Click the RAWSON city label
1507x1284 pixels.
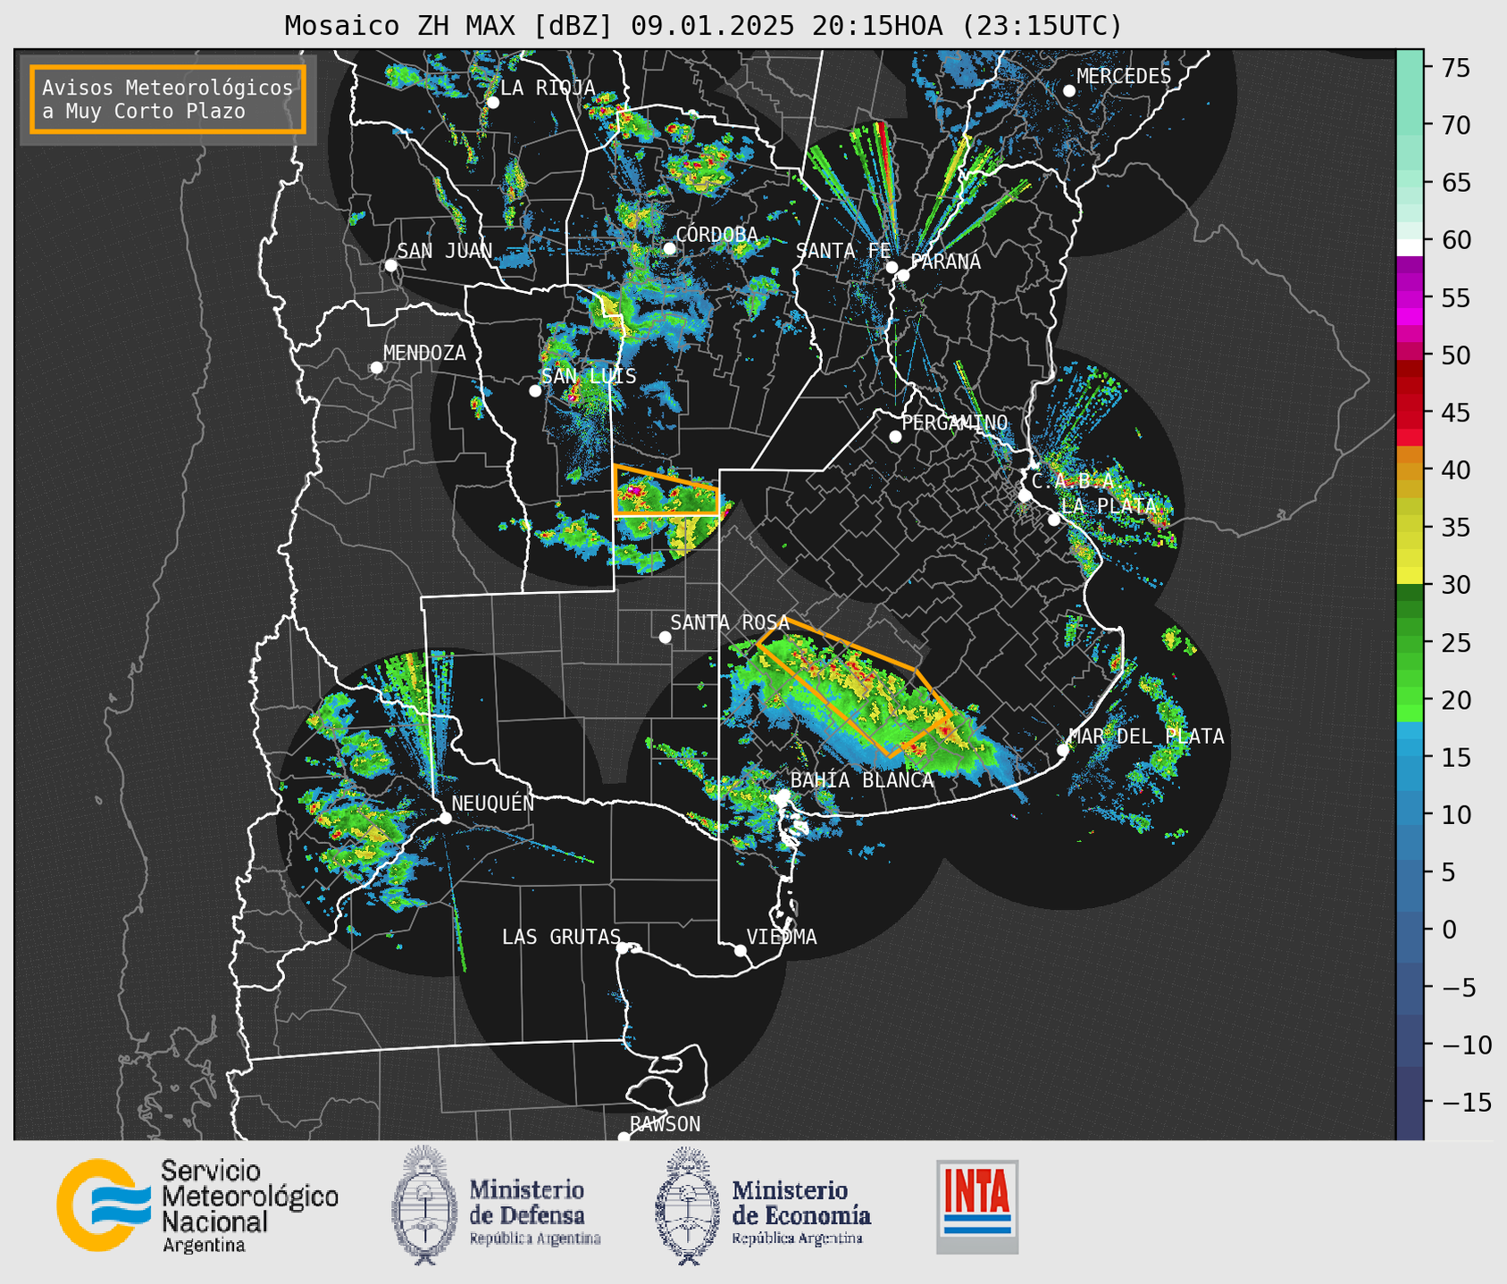click(665, 1124)
